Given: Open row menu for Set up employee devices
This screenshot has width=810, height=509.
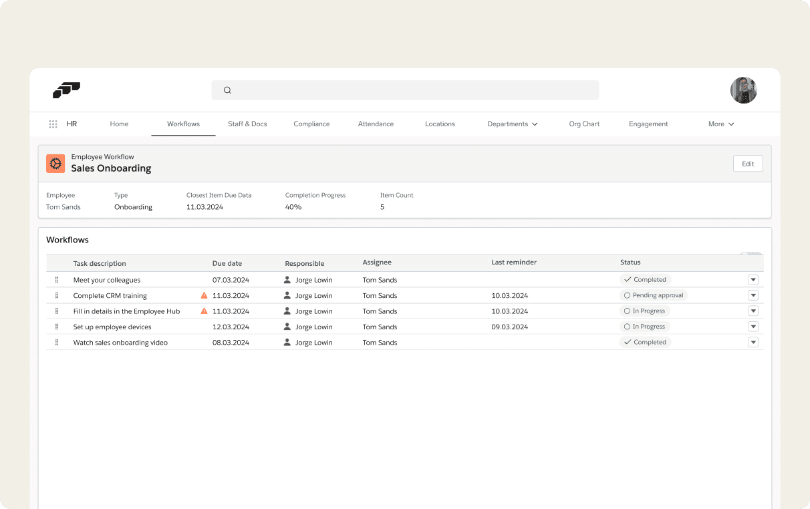Looking at the screenshot, I should point(753,327).
